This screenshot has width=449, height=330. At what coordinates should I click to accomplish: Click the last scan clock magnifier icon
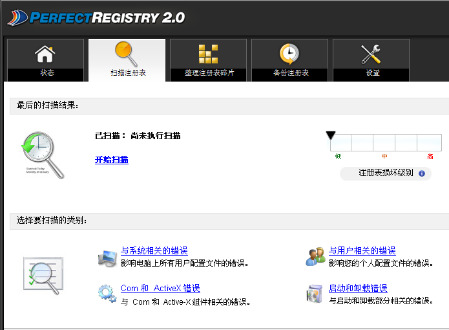tap(43, 155)
